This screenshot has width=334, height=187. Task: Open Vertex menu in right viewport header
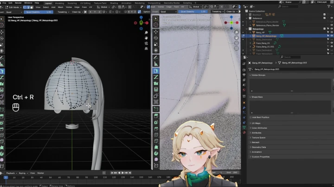click(161, 7)
